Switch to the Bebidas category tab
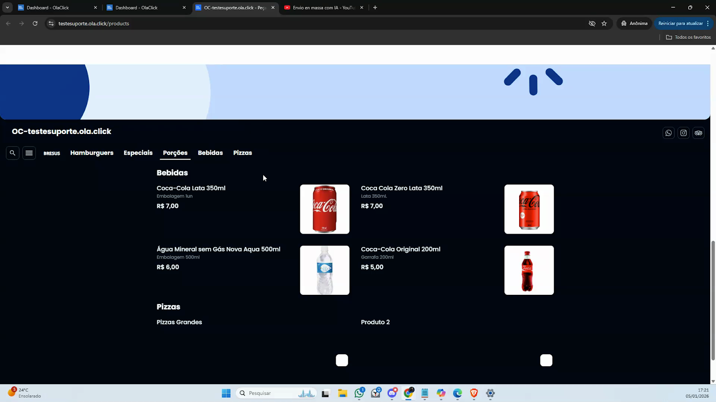716x402 pixels. [x=210, y=153]
